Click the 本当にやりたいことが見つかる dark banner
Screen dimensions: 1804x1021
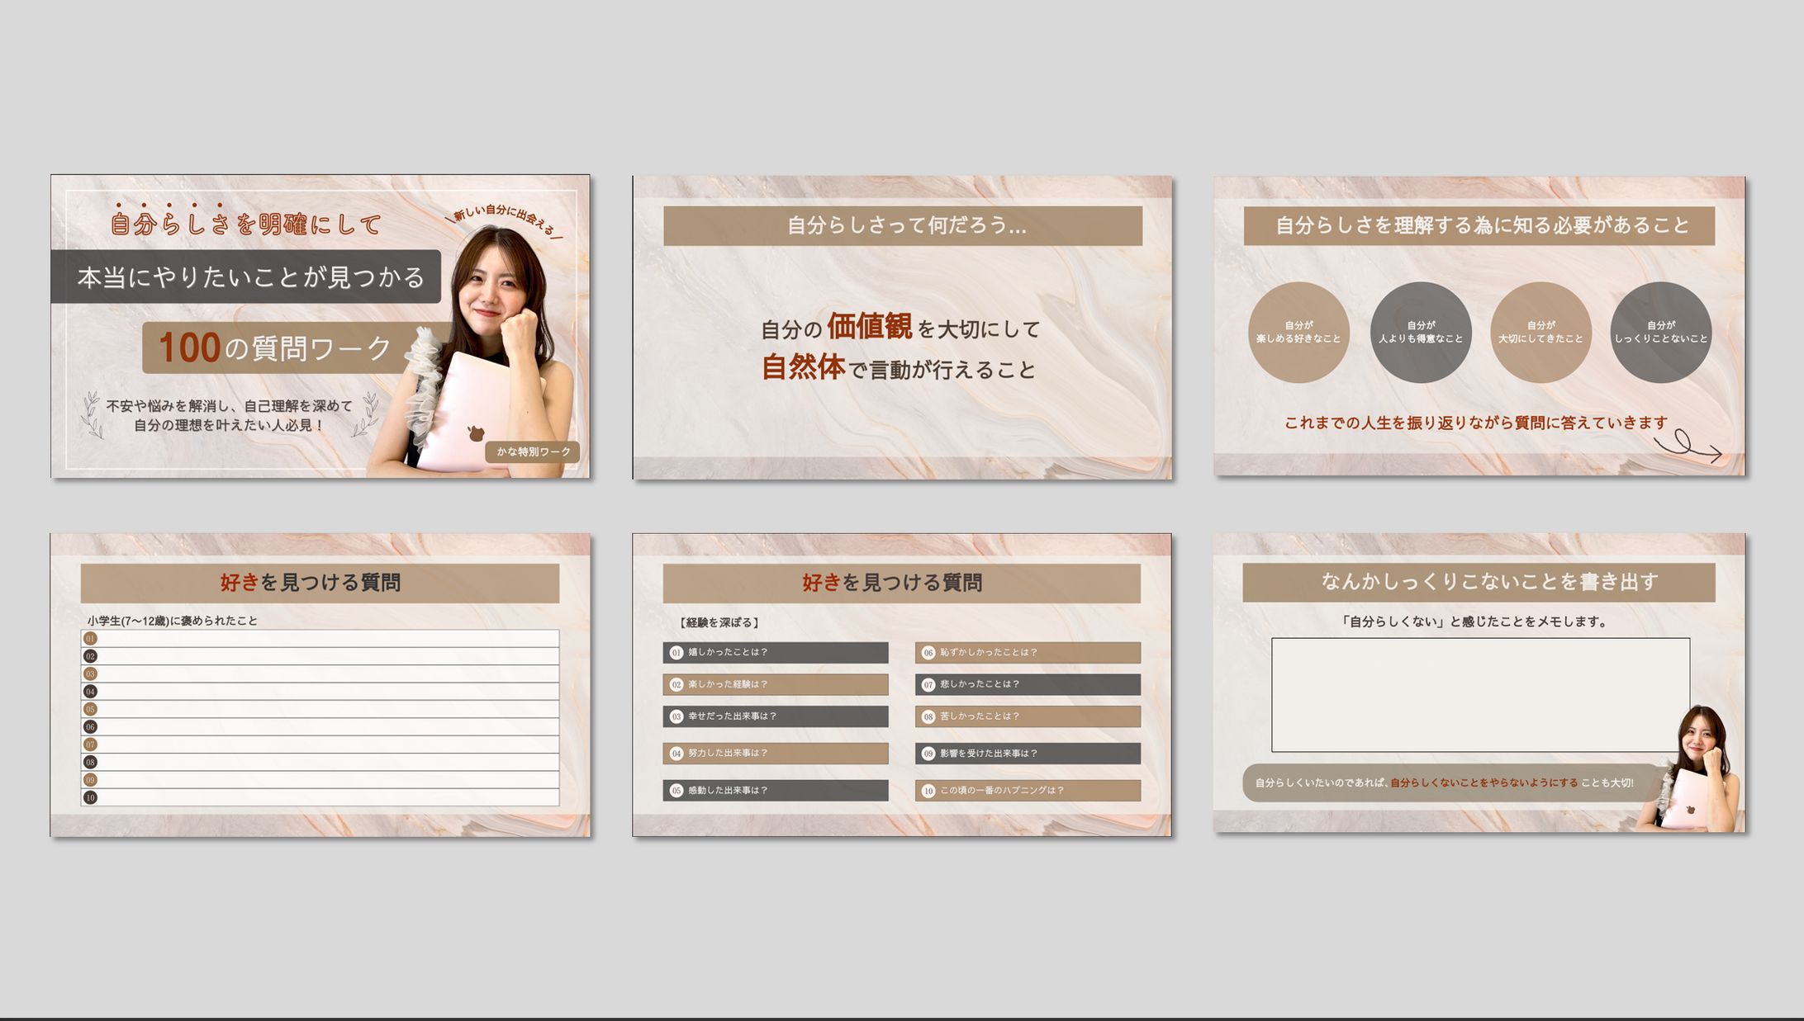point(246,277)
